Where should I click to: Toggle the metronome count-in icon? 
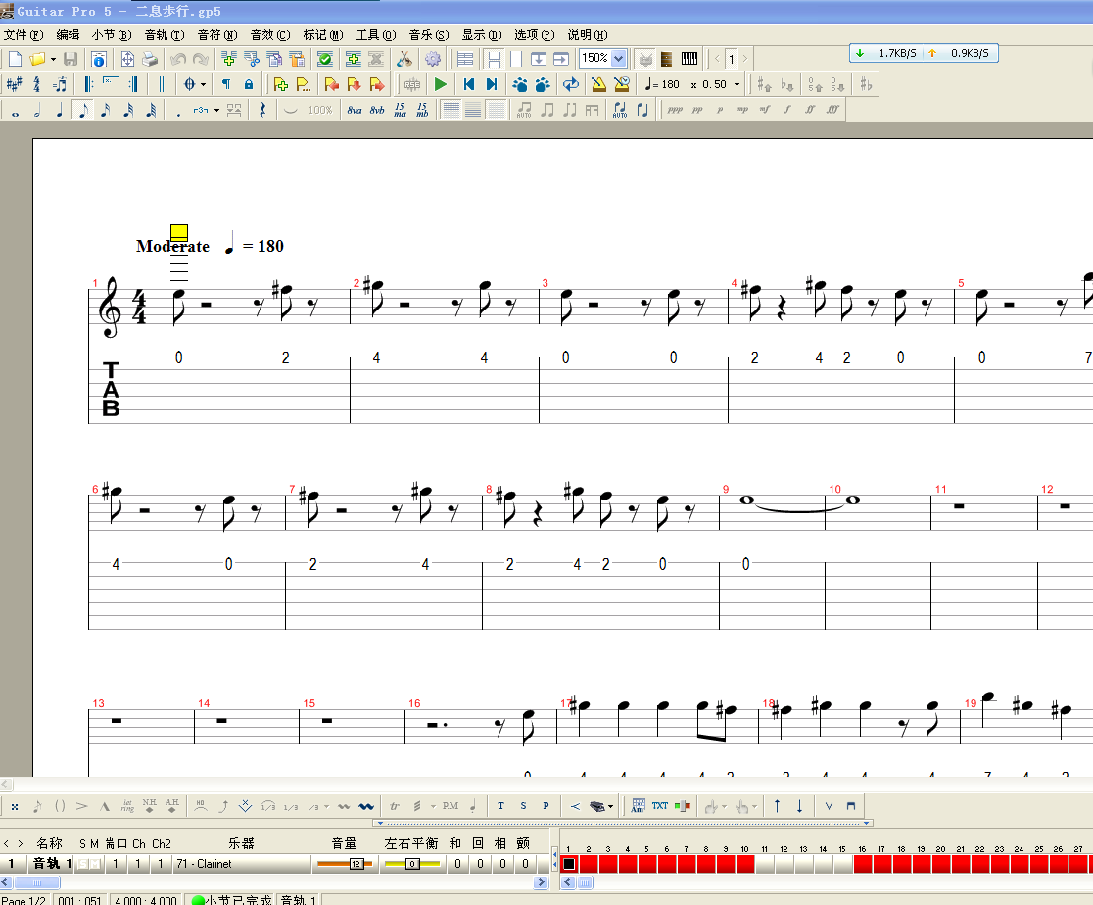[x=621, y=84]
